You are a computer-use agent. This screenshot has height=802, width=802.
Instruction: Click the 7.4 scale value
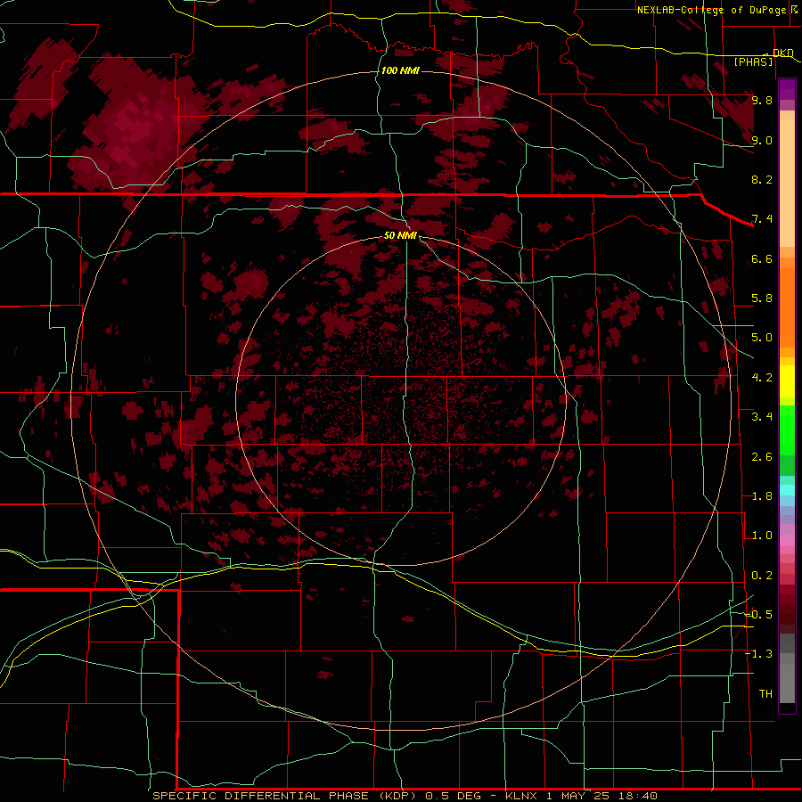[x=762, y=219]
